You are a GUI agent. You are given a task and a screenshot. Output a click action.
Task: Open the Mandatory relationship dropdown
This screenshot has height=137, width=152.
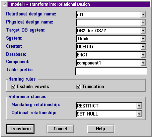139,106
